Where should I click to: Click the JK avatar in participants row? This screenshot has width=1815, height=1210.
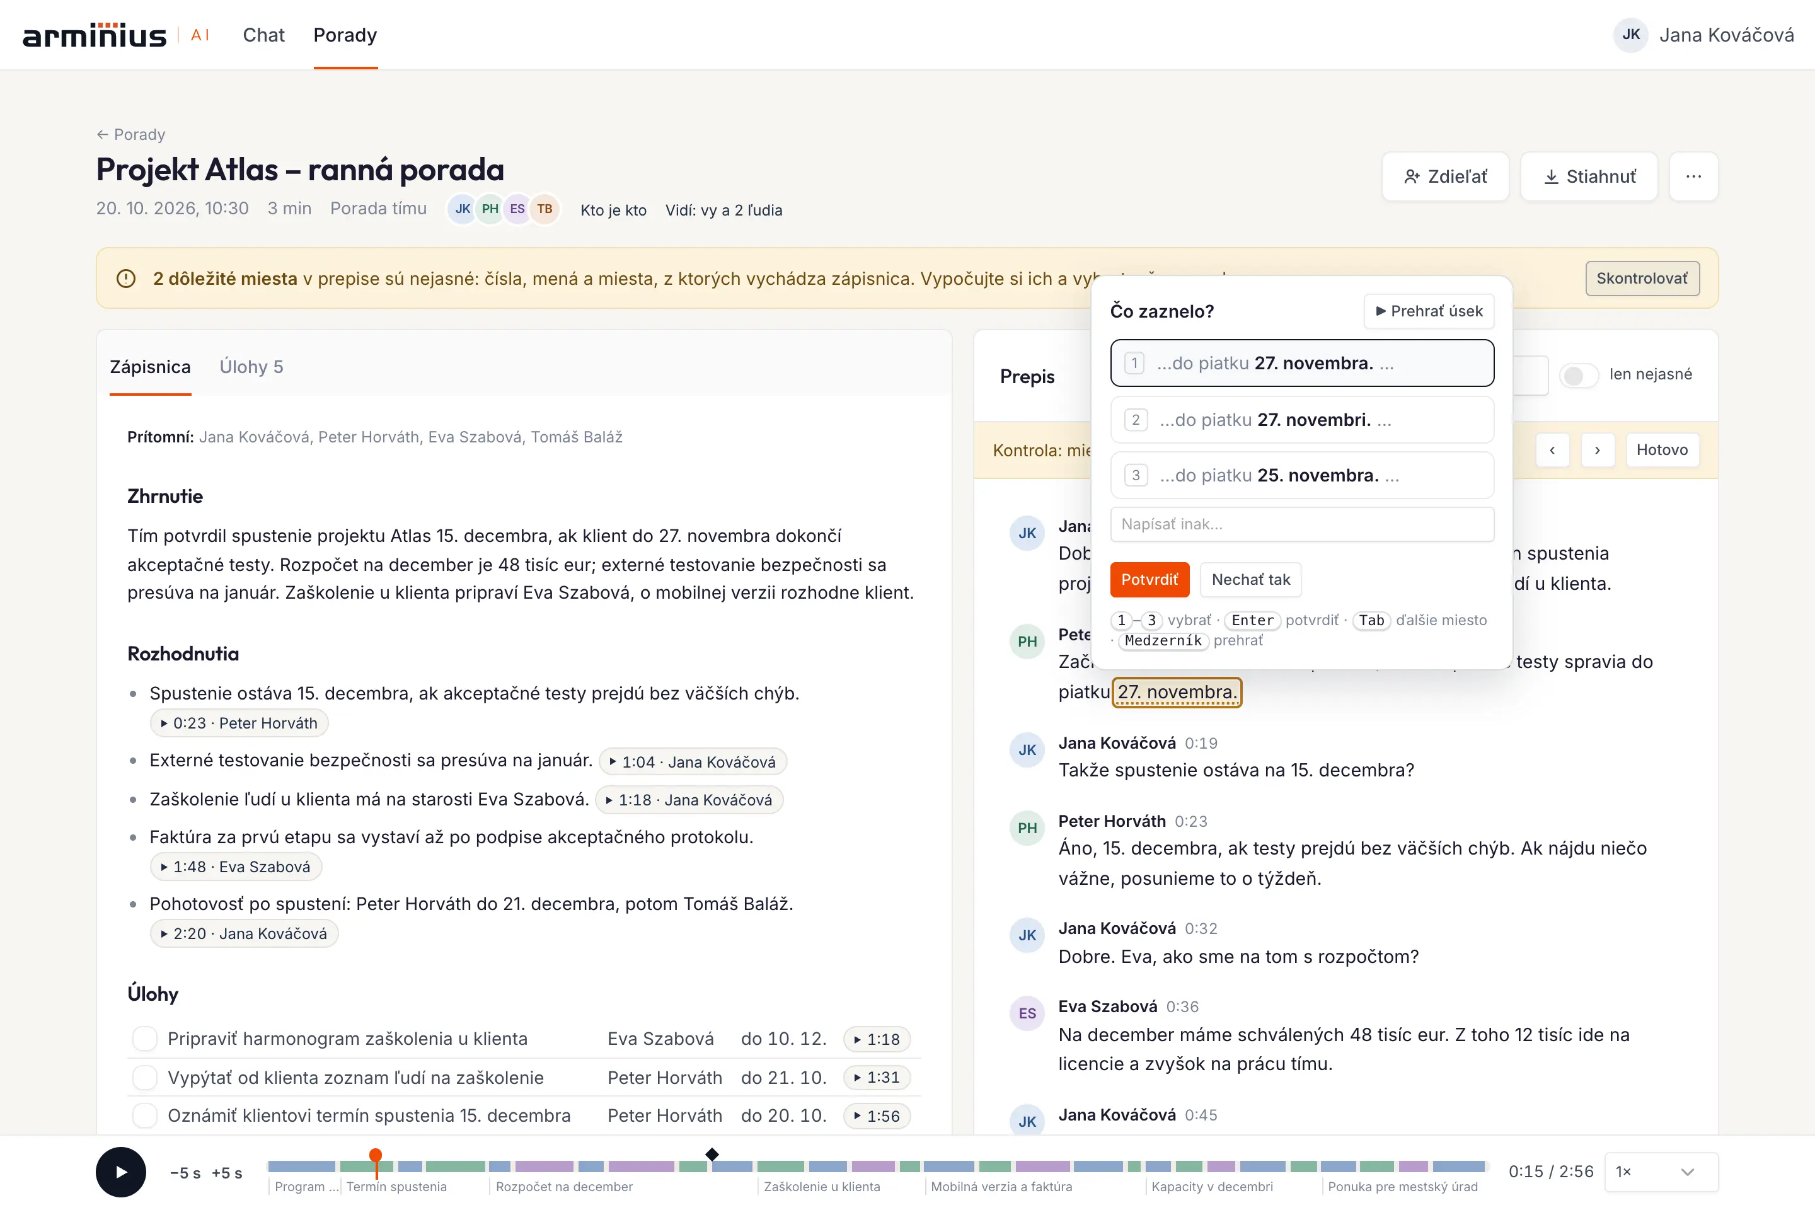coord(462,209)
